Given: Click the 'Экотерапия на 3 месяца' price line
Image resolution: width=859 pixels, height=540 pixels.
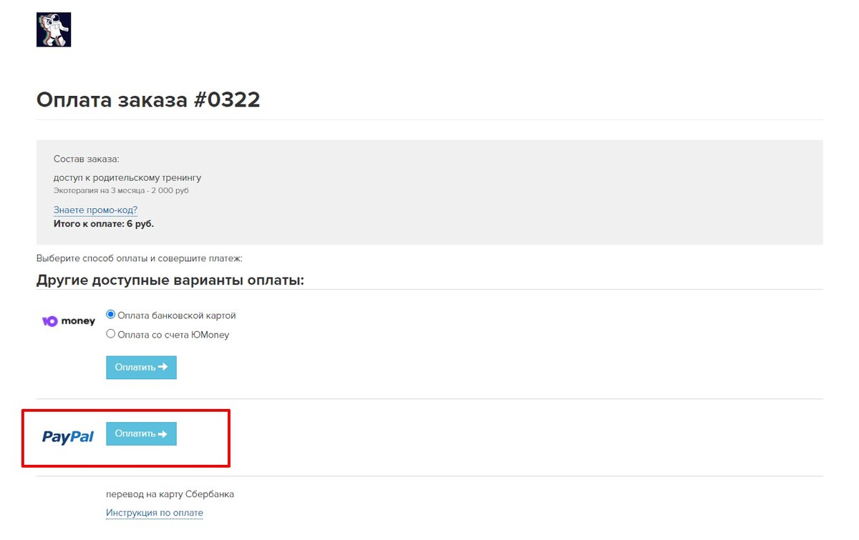Looking at the screenshot, I should [x=121, y=191].
